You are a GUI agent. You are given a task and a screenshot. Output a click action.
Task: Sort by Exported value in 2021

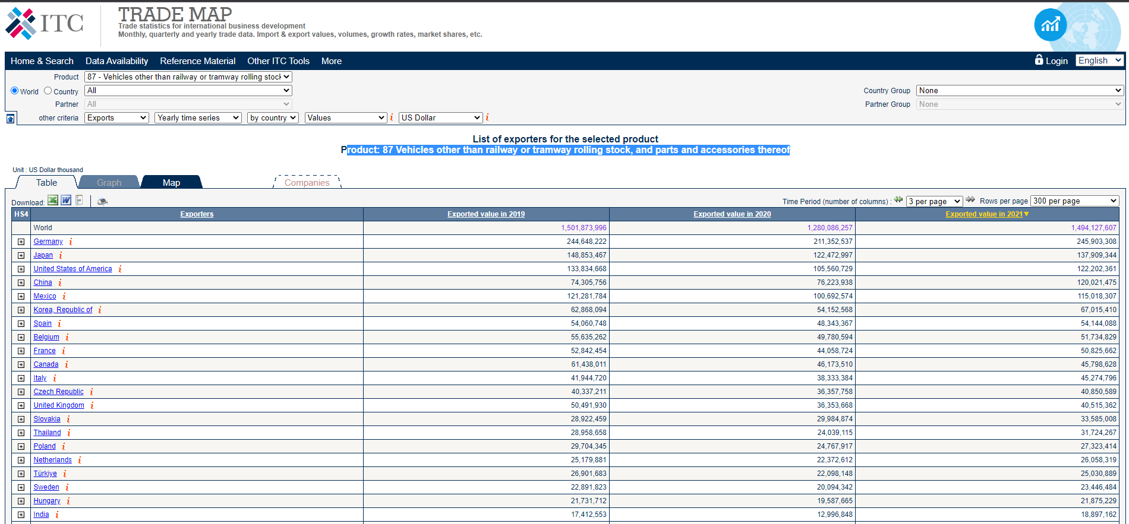(x=985, y=214)
